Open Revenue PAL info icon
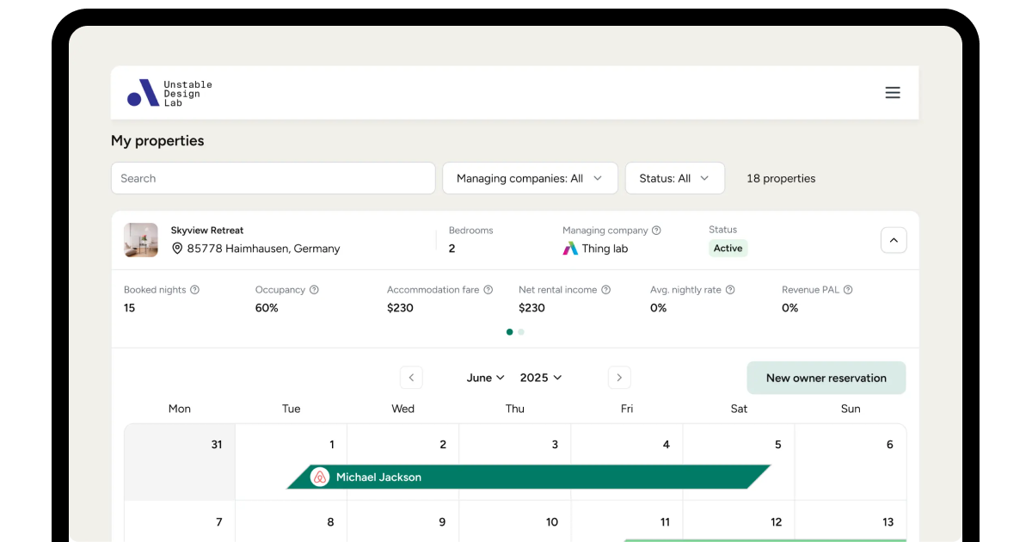This screenshot has width=1032, height=542. [x=848, y=290]
